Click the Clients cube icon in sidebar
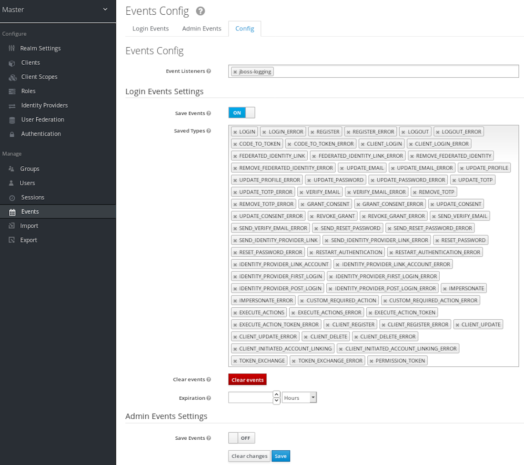This screenshot has height=465, width=524. (12, 63)
